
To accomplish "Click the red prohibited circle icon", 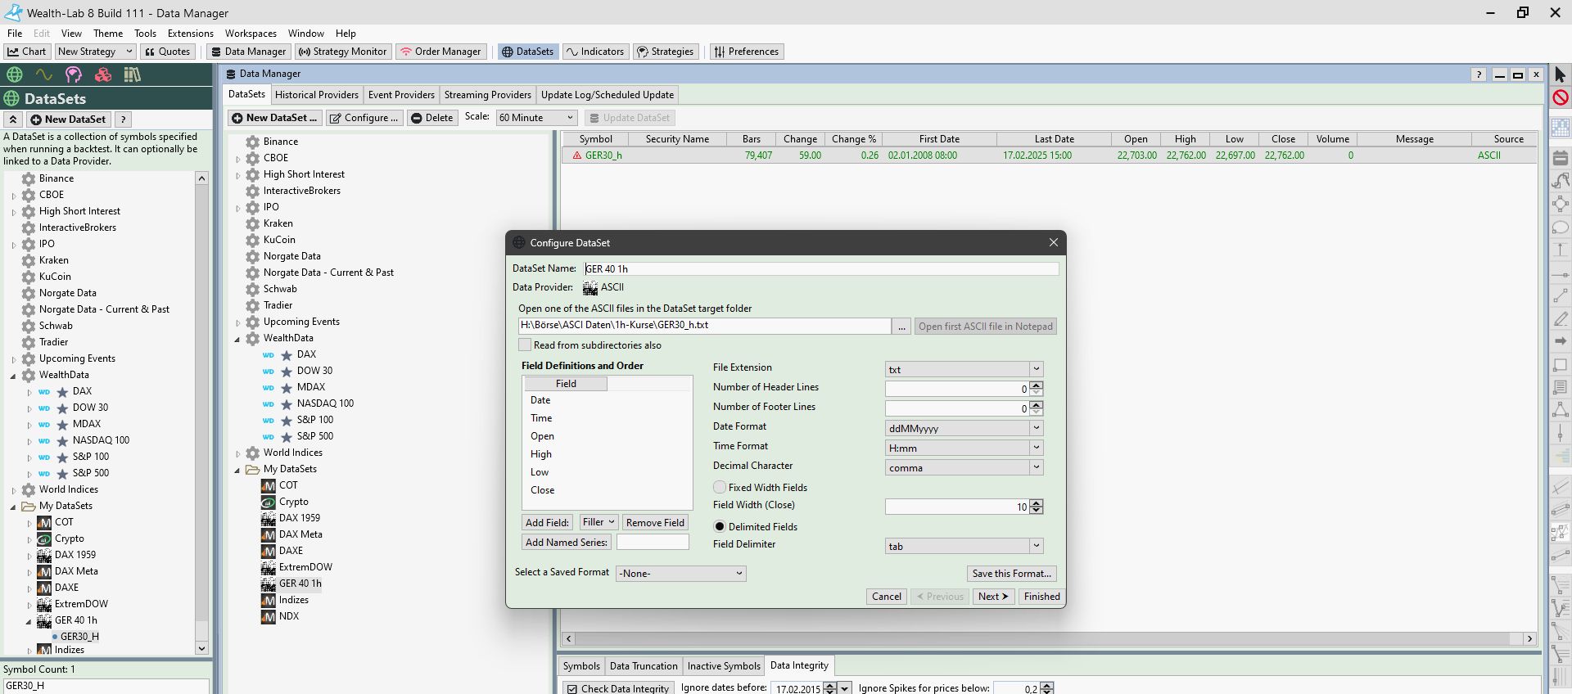I will point(1560,98).
